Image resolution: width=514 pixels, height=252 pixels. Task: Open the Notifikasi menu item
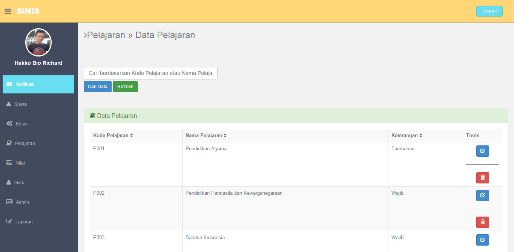pos(38,84)
